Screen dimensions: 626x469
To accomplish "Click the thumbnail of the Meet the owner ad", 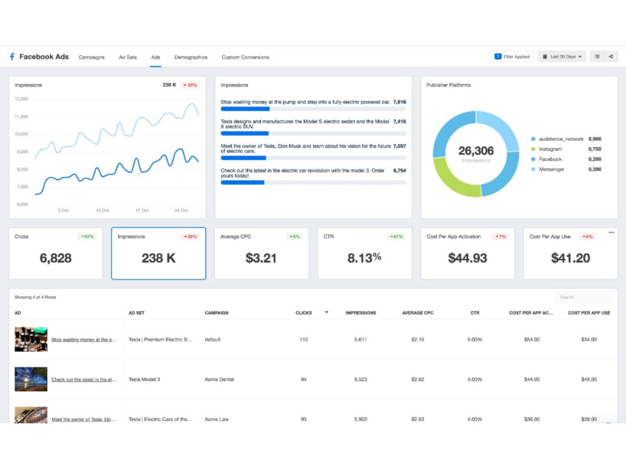I will [31, 415].
